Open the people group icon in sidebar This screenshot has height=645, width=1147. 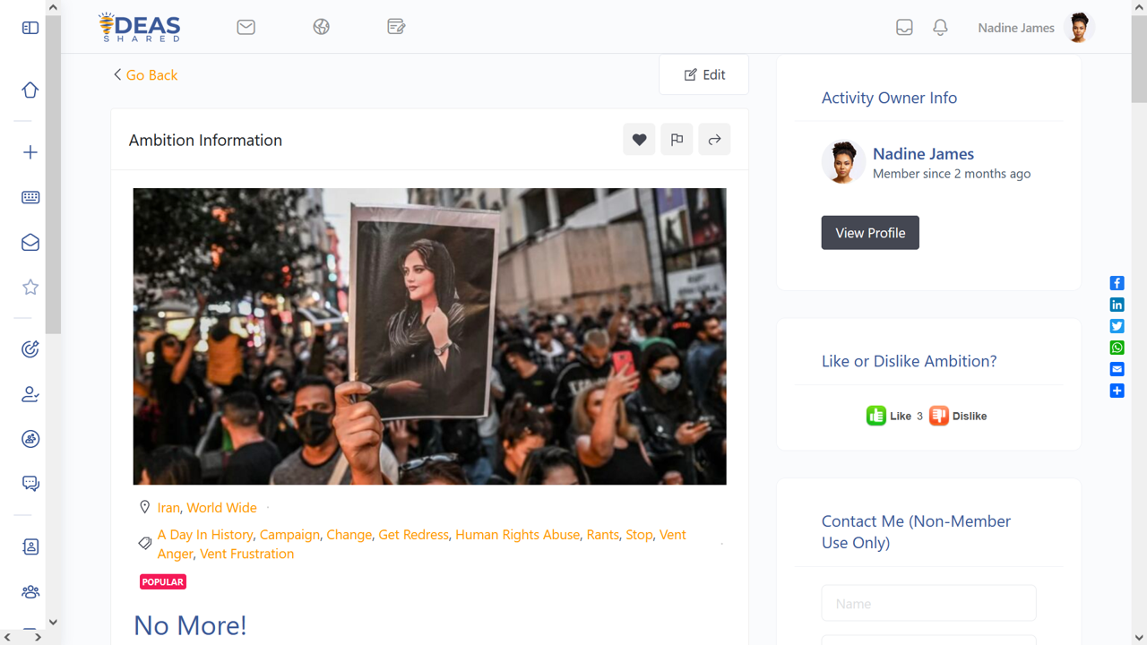click(x=30, y=591)
